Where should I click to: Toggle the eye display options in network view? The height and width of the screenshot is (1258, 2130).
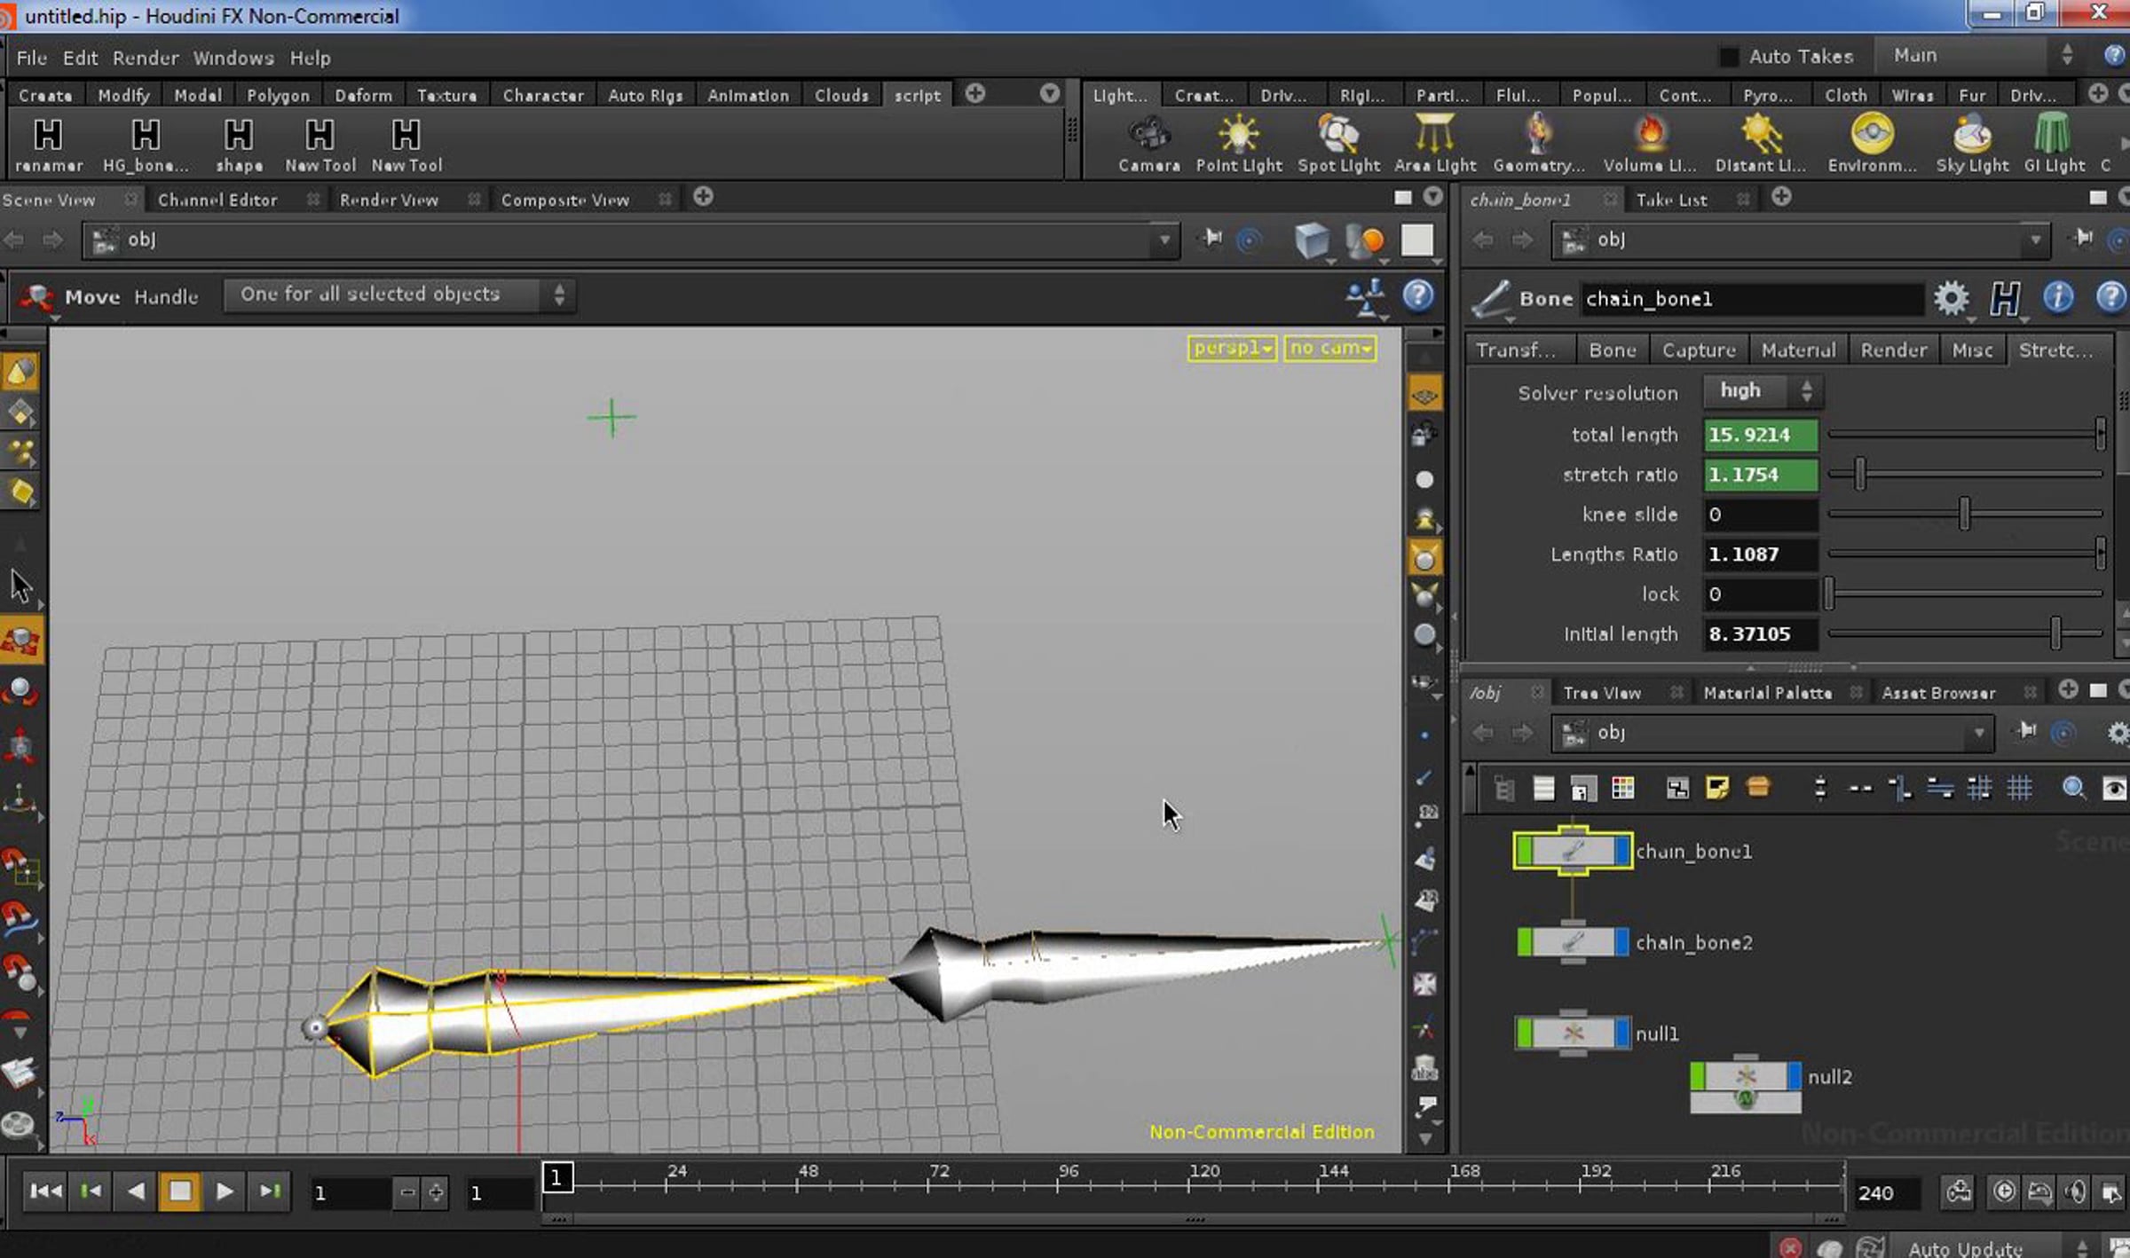pos(2114,788)
